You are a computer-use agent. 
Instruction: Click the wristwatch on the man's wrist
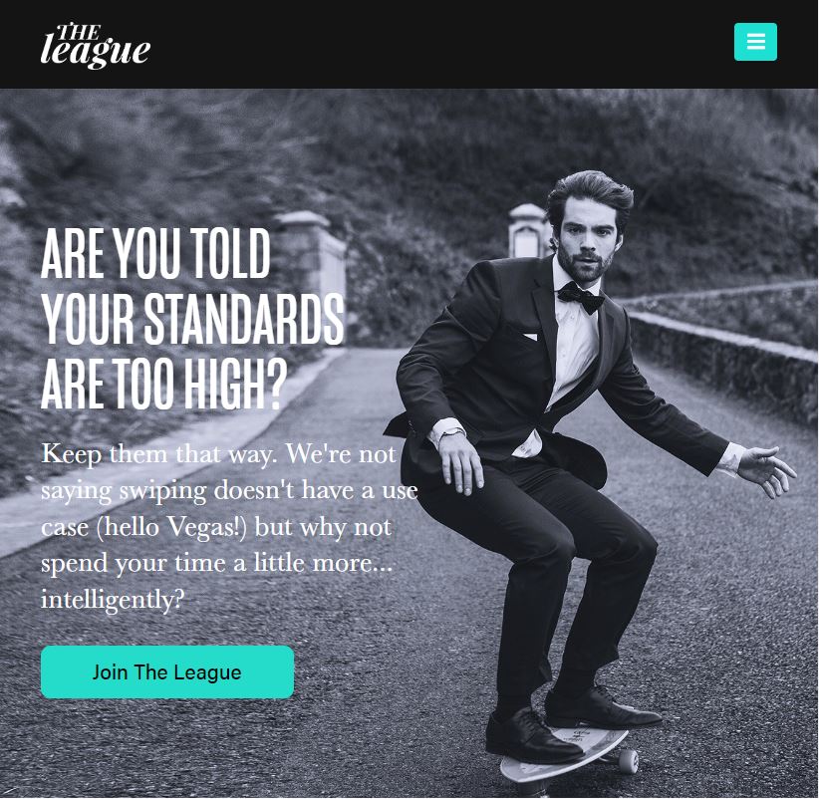(x=451, y=433)
